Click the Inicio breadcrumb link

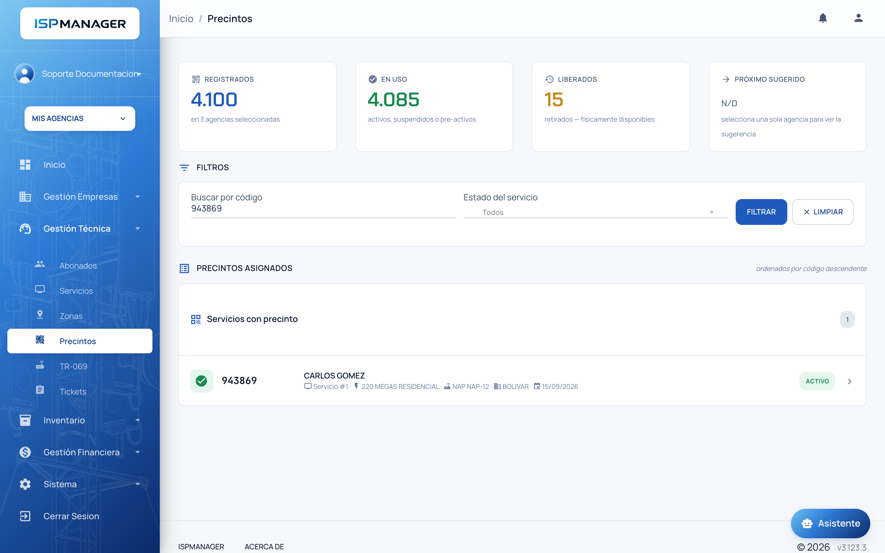click(x=181, y=19)
